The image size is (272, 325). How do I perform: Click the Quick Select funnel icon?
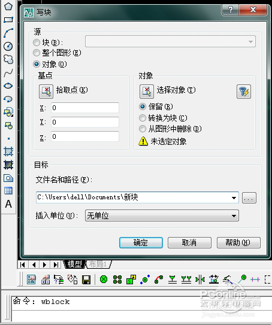click(x=244, y=92)
